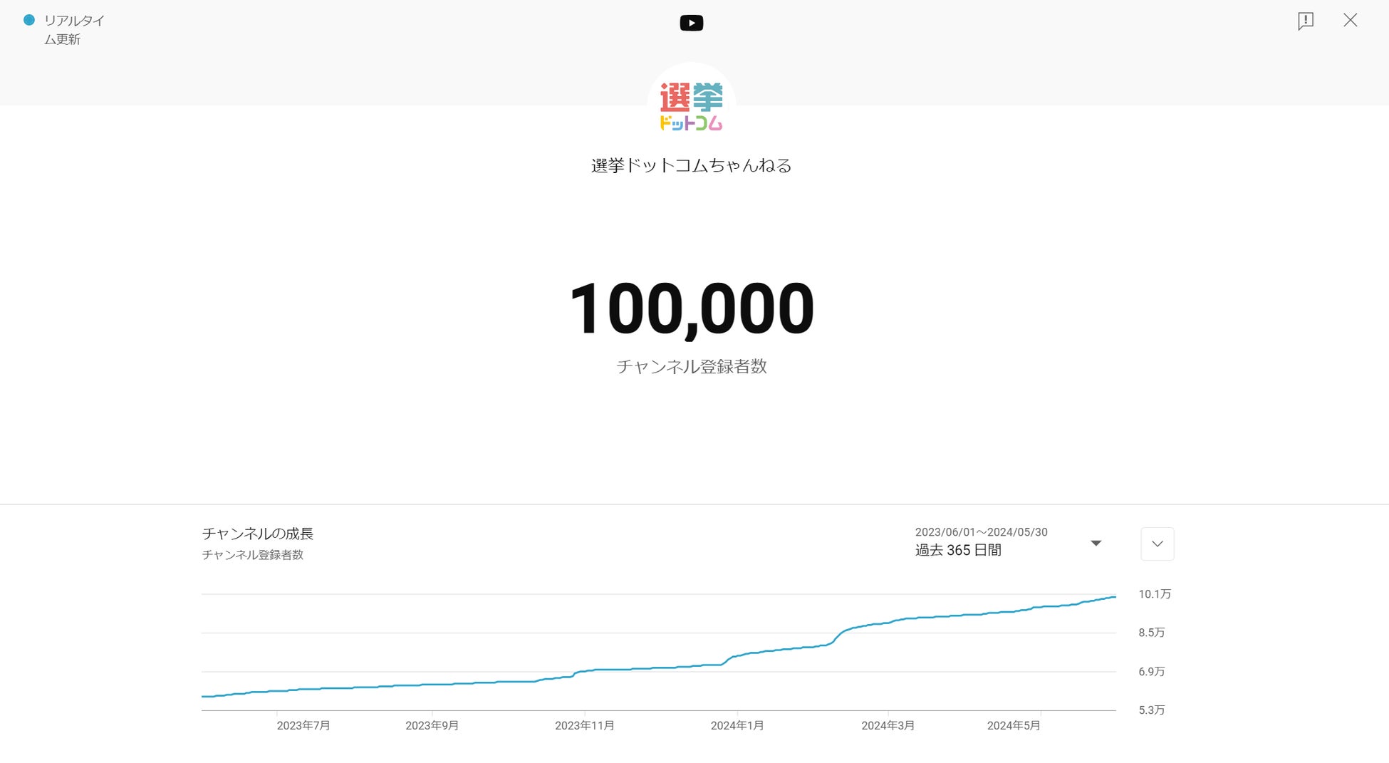Click the 2023年7月 axis label

click(303, 725)
